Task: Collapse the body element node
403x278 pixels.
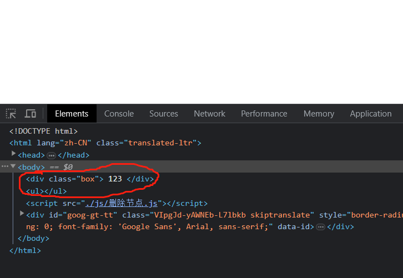Action: 13,166
